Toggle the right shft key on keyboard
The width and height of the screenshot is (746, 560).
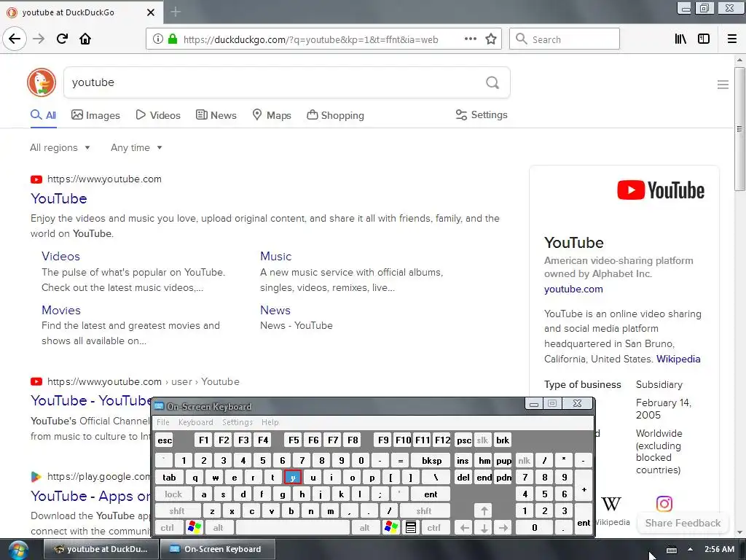pos(424,511)
